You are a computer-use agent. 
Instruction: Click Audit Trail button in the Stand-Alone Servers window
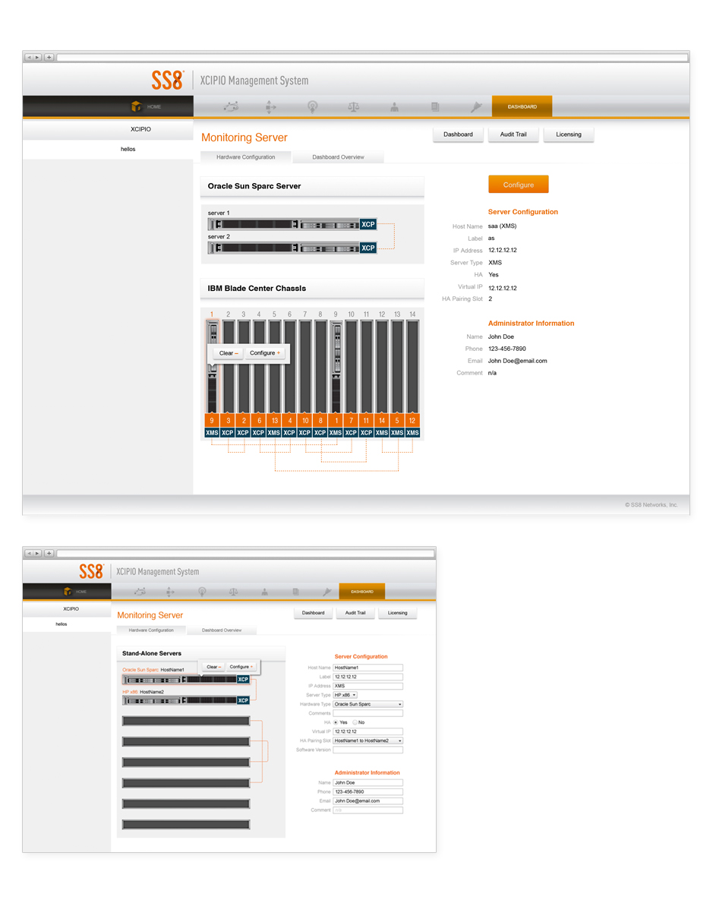(x=355, y=613)
